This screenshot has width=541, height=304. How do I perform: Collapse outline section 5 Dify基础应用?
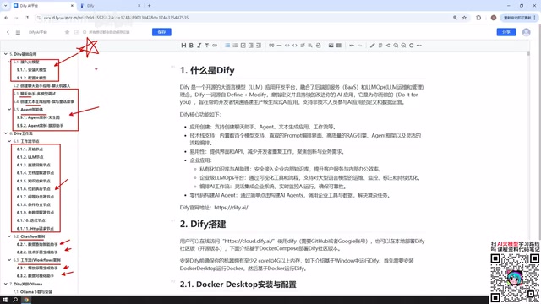point(6,54)
